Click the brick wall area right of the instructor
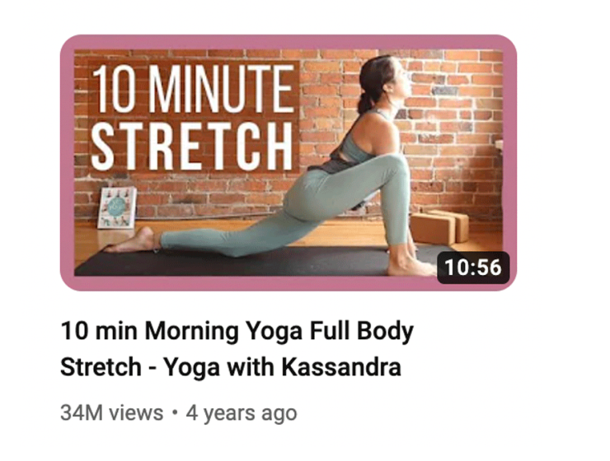This screenshot has width=610, height=461. point(453,128)
